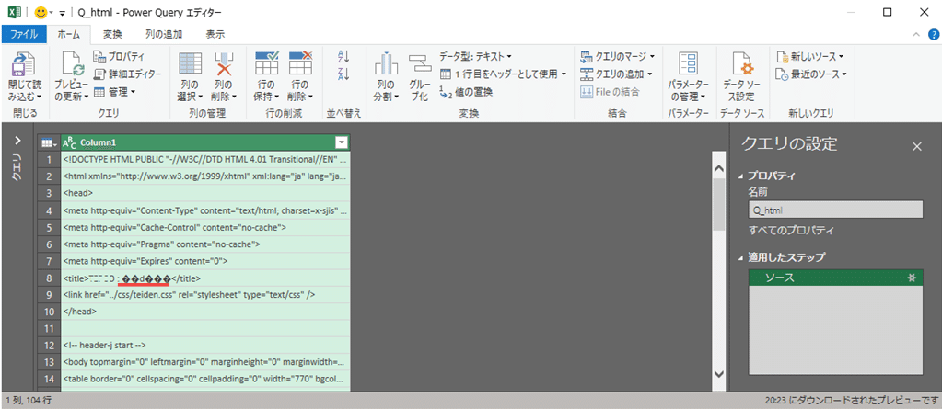The image size is (942, 409).
Task: Select the Cache-Control meta cell
Action: [x=205, y=227]
